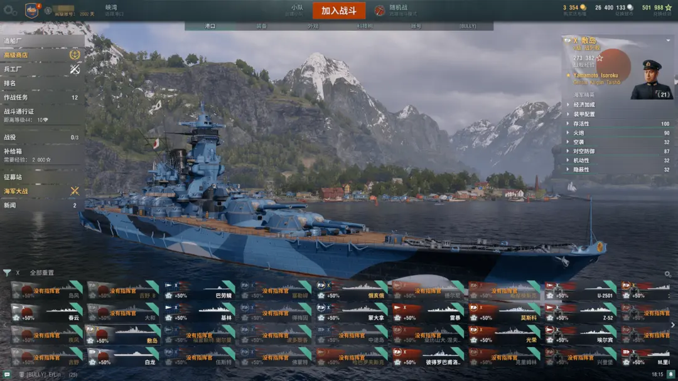Select the 随机战 battle mode icon
Viewport: 678px width, 381px height.
point(379,11)
